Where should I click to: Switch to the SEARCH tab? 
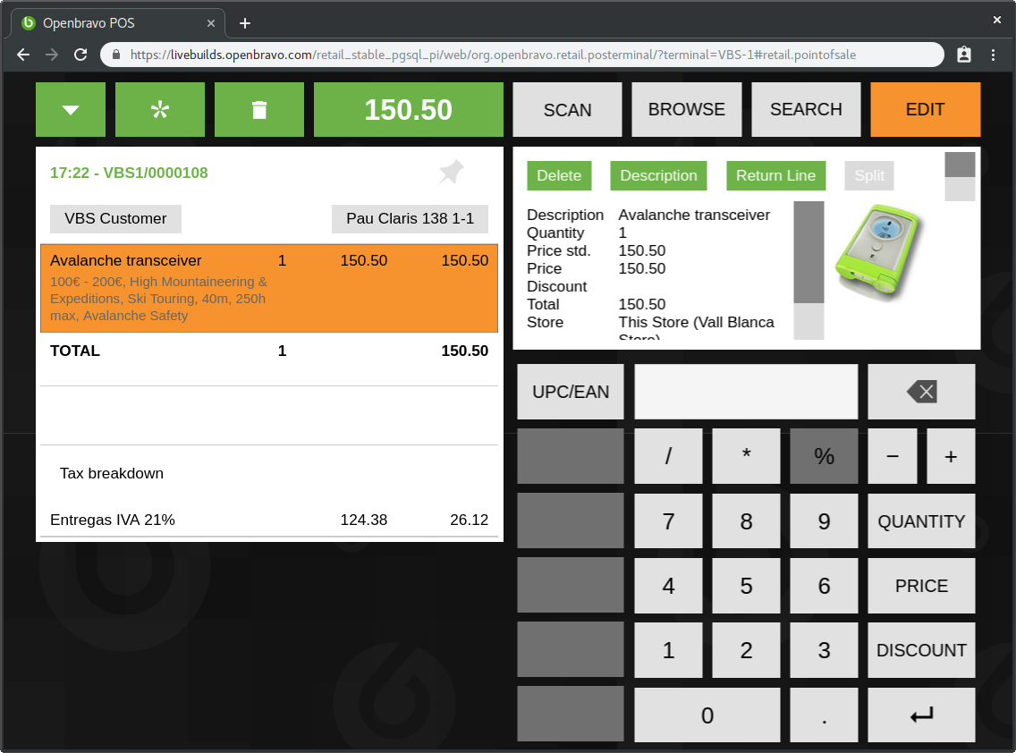point(806,109)
